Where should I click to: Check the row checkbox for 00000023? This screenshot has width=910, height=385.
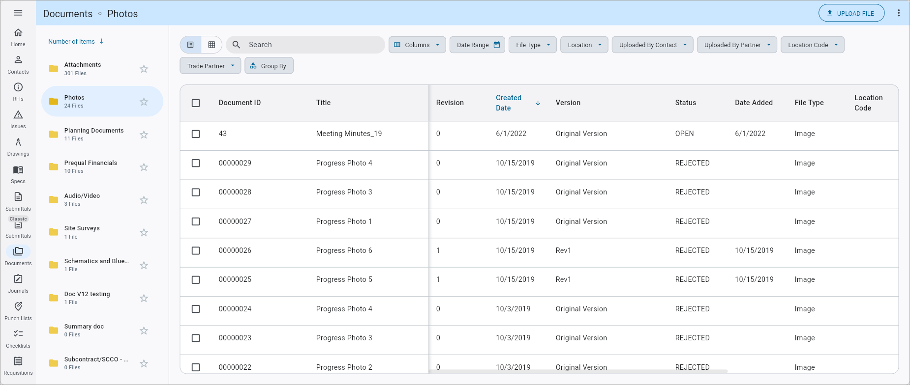pos(196,338)
